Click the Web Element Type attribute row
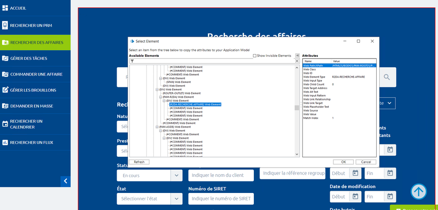Image resolution: width=438 pixels, height=210 pixels. [x=339, y=77]
